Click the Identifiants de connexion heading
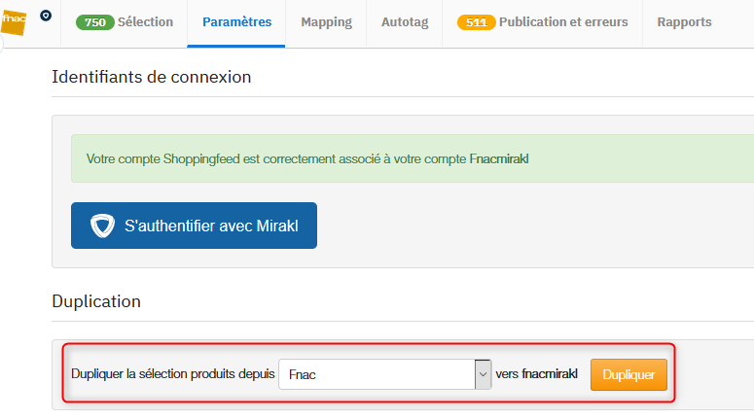 (x=152, y=77)
